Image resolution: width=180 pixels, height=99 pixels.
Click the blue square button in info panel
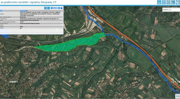click(x=62, y=8)
